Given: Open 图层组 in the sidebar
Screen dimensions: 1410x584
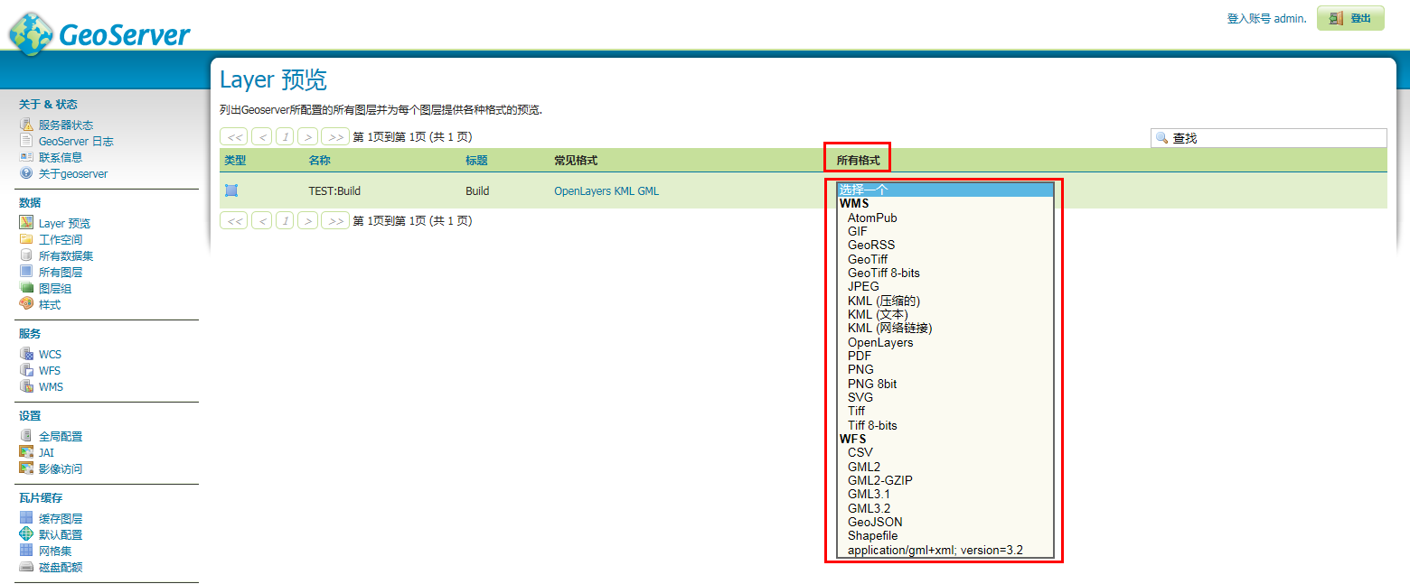Looking at the screenshot, I should coord(55,289).
